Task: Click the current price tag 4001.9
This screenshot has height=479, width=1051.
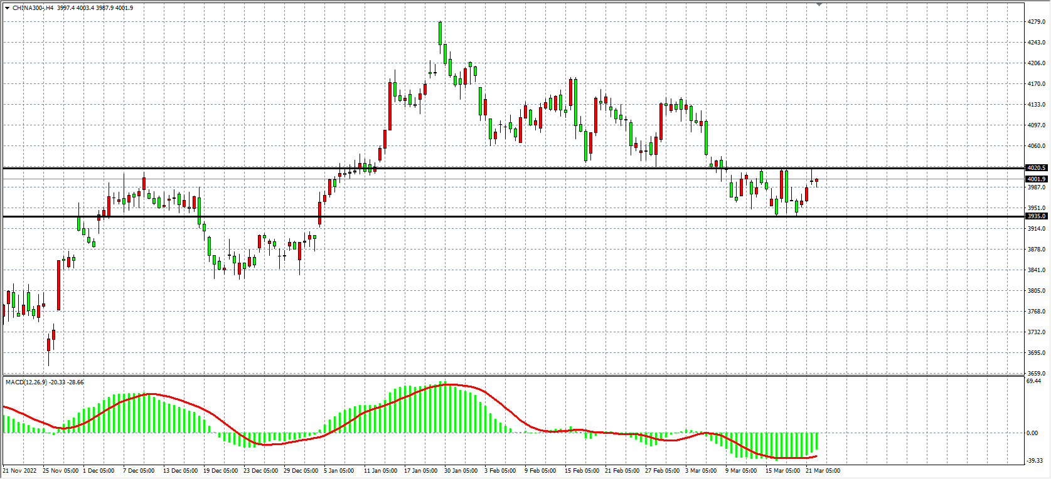Action: pos(1037,179)
